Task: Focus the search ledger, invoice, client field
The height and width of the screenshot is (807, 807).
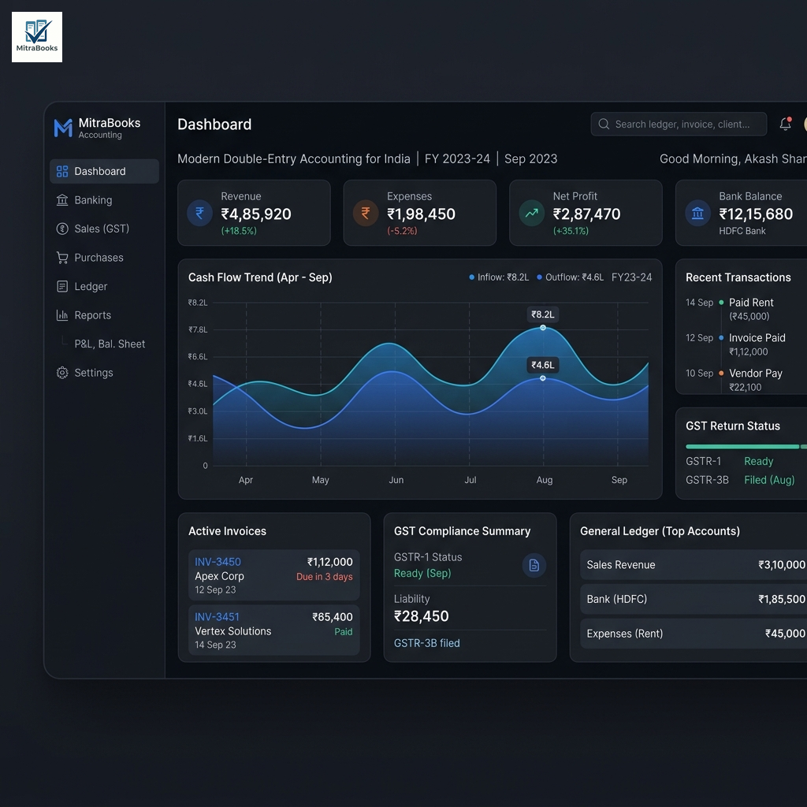Action: 679,124
